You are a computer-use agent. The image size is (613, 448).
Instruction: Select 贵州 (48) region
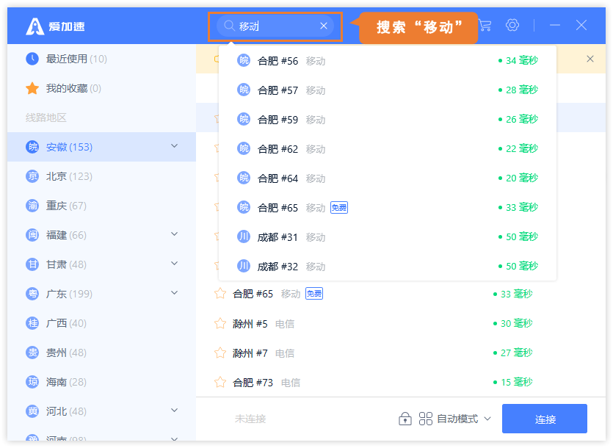point(101,352)
